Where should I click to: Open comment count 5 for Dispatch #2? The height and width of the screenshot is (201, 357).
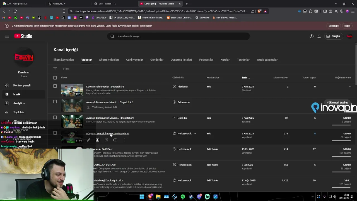315,118
